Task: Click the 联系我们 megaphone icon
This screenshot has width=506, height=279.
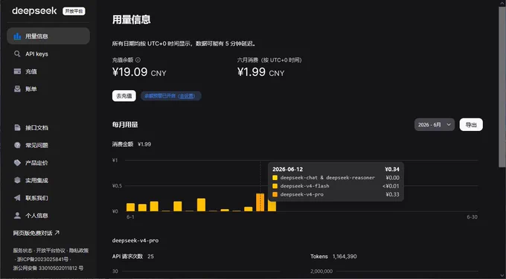Action: pyautogui.click(x=17, y=198)
